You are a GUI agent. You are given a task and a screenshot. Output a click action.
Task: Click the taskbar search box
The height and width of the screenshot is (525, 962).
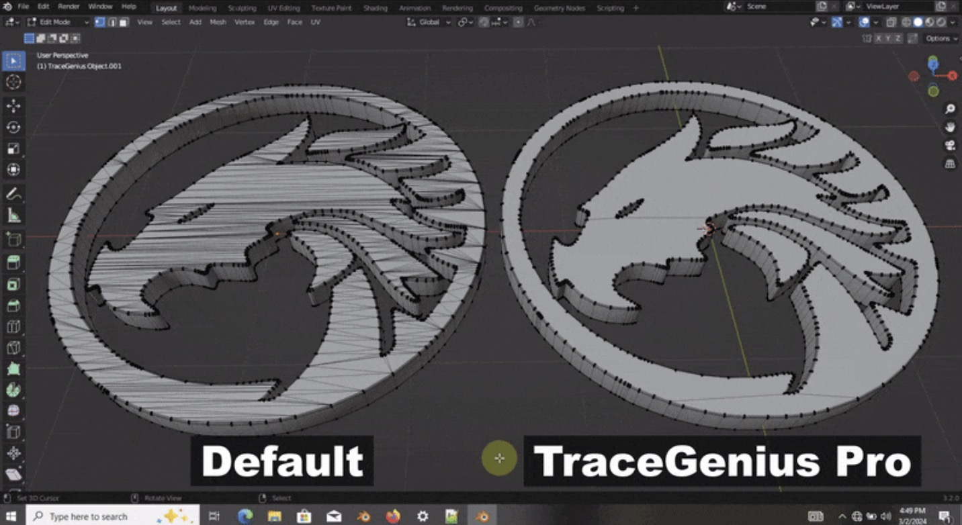coord(113,516)
